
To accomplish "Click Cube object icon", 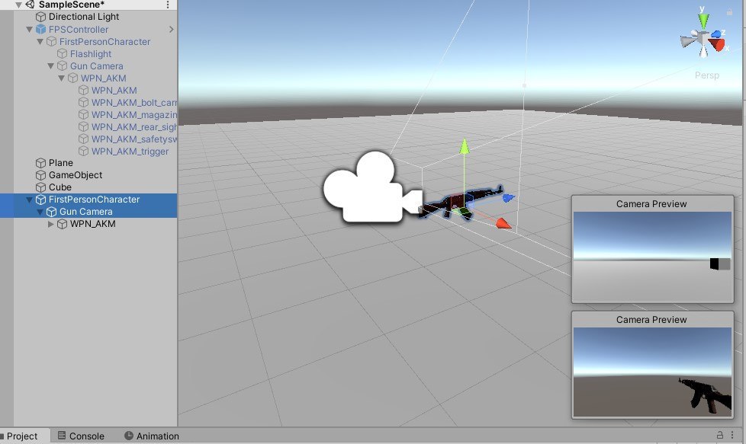I will point(41,187).
